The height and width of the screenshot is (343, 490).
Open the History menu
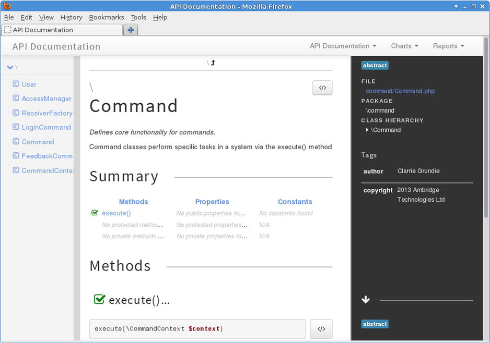71,17
